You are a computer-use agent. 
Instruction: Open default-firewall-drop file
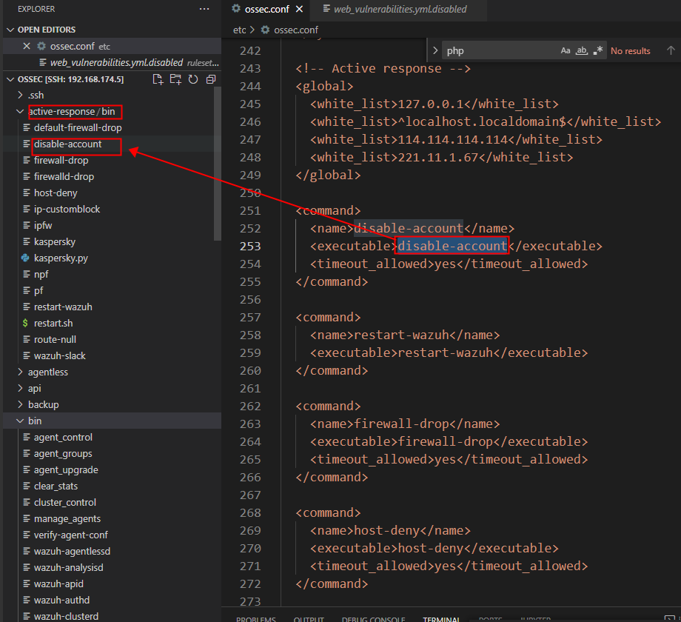pos(112,127)
